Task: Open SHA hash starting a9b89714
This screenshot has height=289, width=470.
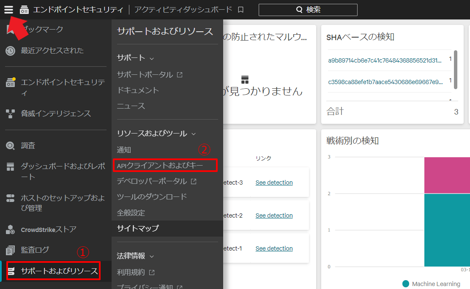Action: 385,60
